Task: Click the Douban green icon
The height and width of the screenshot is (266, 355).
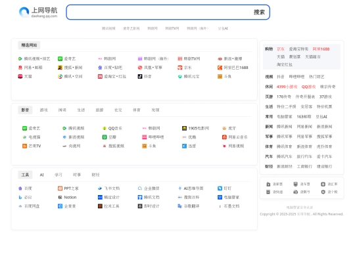Action: 105,137
